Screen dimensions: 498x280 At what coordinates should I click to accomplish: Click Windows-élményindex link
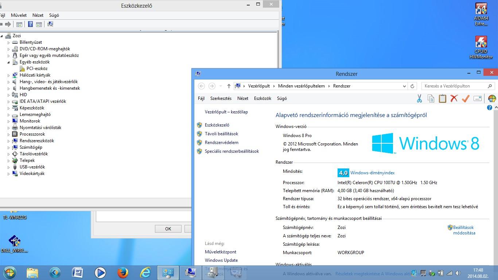click(372, 173)
